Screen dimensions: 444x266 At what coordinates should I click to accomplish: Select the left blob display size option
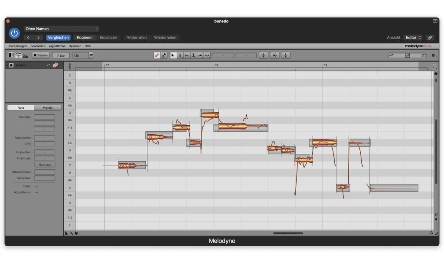tap(392, 55)
